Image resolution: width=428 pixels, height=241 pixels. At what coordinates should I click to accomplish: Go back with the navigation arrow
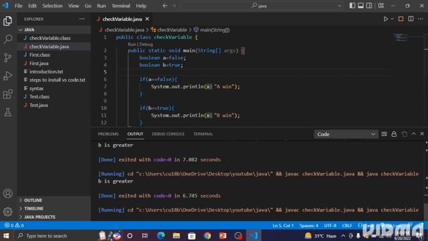(165, 6)
